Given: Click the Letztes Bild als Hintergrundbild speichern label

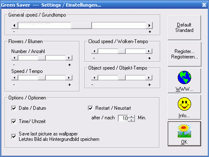Looking at the screenshot, I should coord(59,139).
